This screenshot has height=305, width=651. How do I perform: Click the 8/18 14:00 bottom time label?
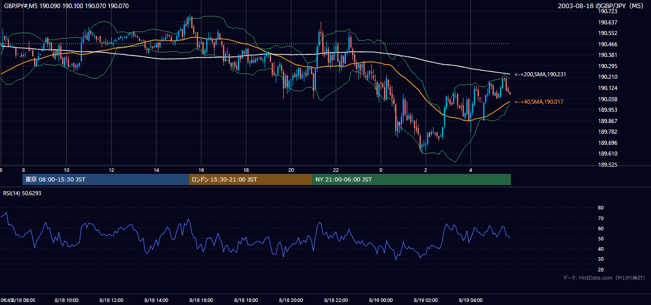coord(156,300)
